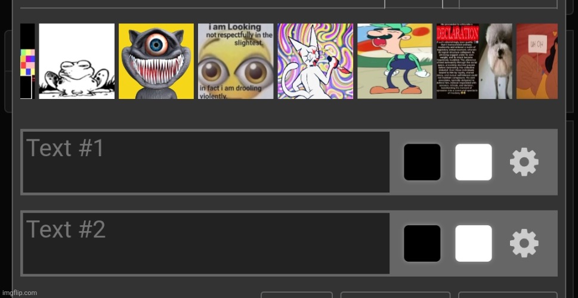This screenshot has width=578, height=298.
Task: Choose the 'I am Looking' emoji template
Action: 236,61
